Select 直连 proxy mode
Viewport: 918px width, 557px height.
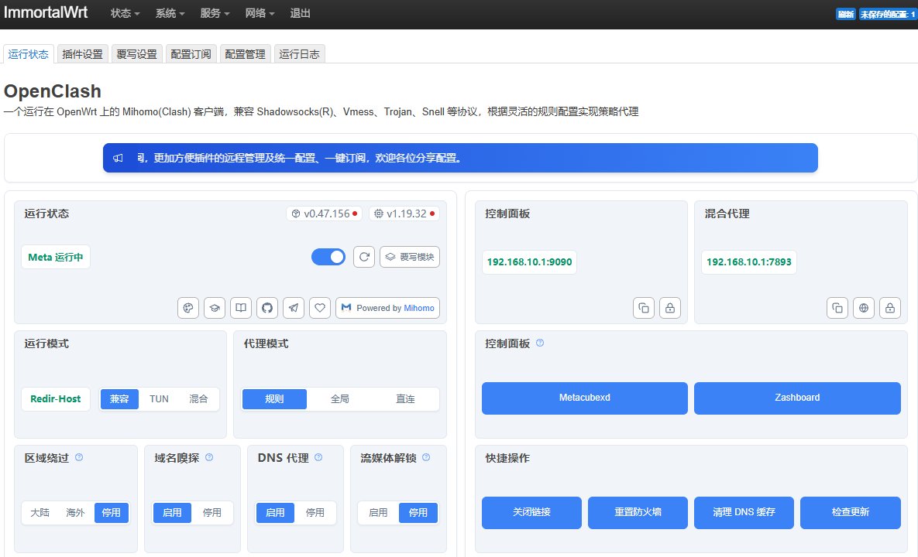coord(405,398)
